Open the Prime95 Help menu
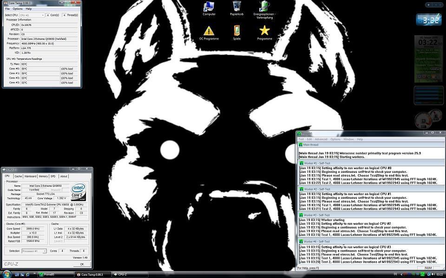The height and width of the screenshot is (278, 446). [360, 139]
